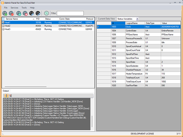Click the app icon in title bar

2,3
